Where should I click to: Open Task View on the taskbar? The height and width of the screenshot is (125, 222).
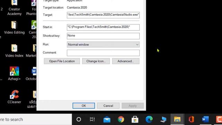click(x=92, y=119)
